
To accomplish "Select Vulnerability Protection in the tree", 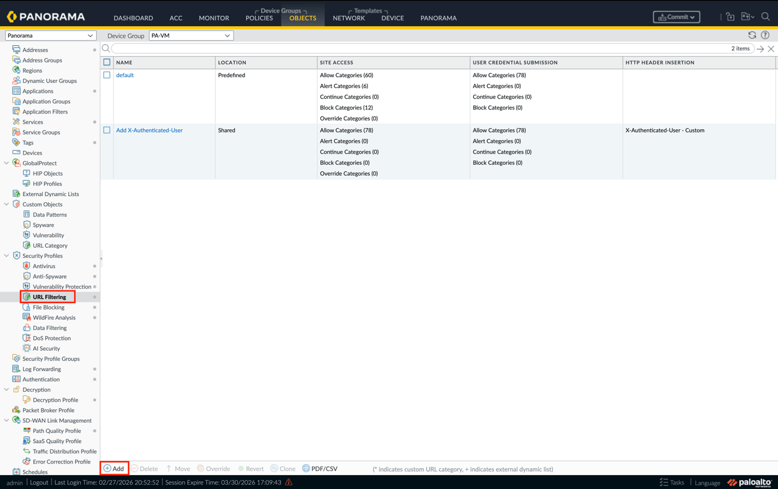I will tap(62, 287).
